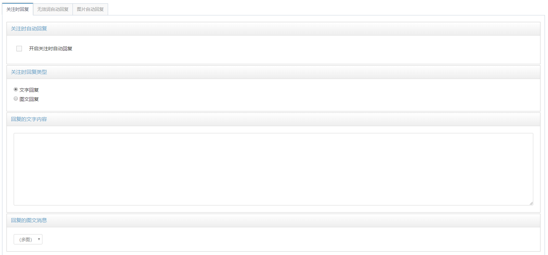
Task: Switch to the 关注时回复 tab
Action: click(18, 9)
